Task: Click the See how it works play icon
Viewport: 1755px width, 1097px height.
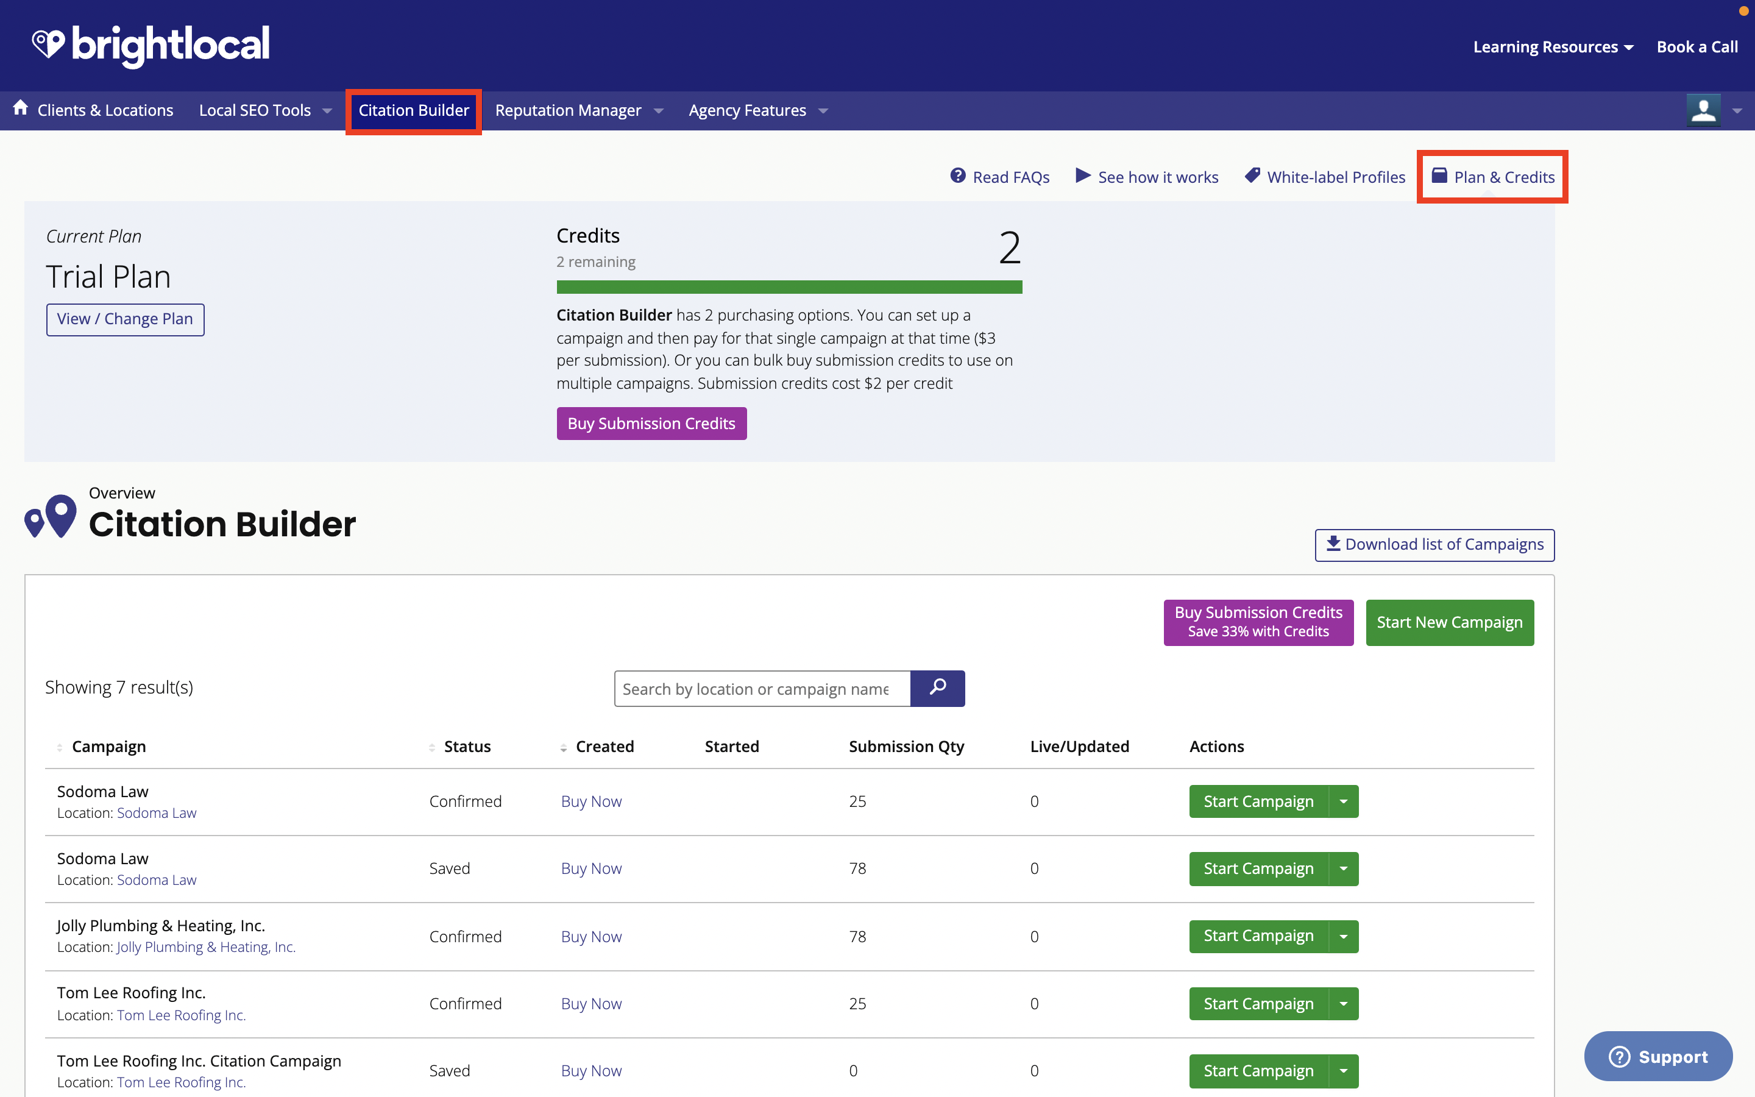Action: click(x=1083, y=176)
